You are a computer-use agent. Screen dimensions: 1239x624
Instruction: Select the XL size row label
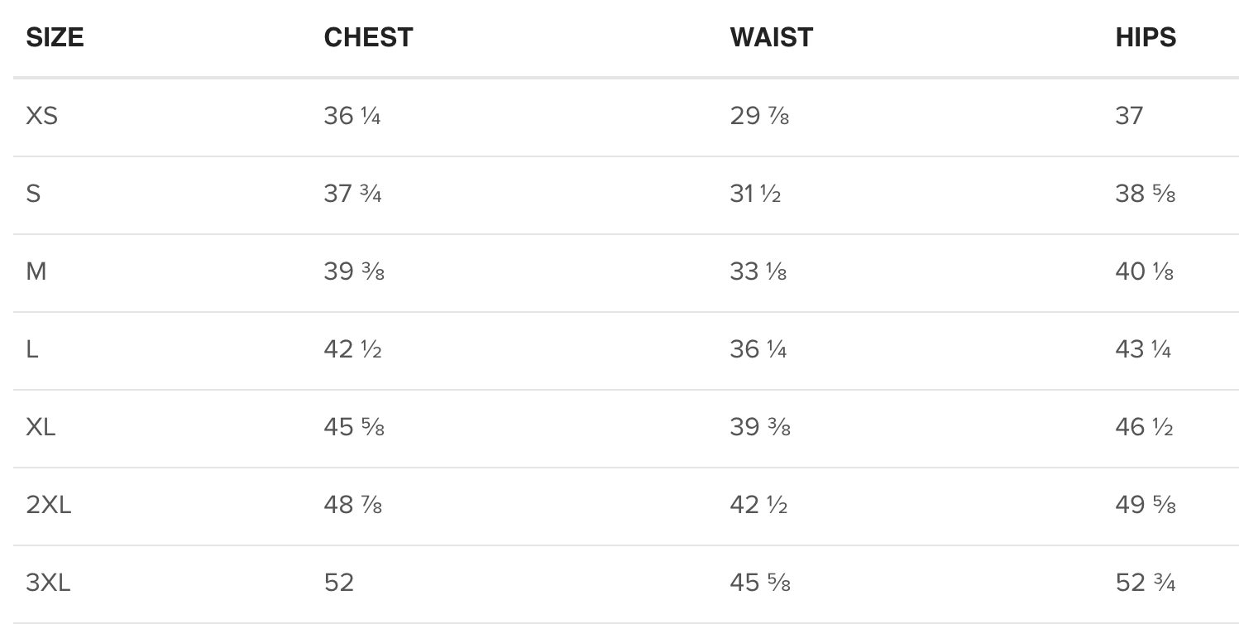click(41, 427)
